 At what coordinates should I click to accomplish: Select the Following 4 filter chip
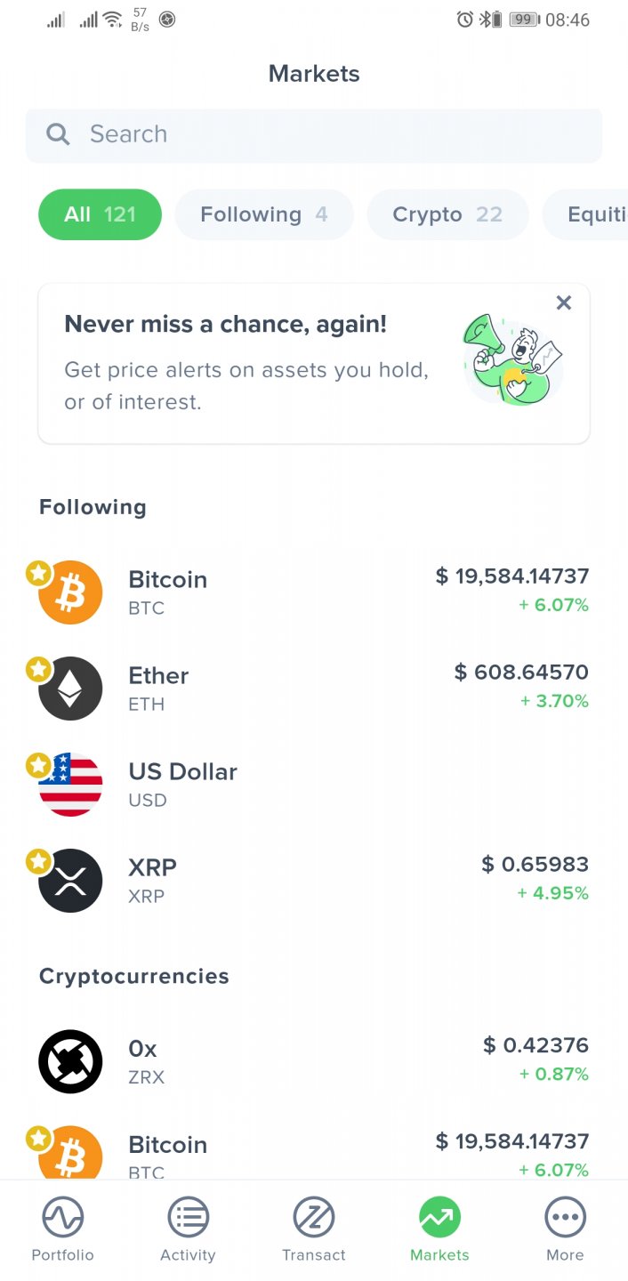pyautogui.click(x=264, y=214)
